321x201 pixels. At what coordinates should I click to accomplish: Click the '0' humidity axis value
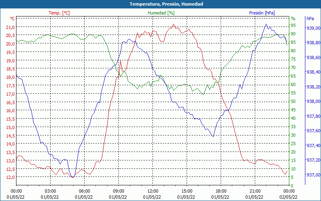292,186
